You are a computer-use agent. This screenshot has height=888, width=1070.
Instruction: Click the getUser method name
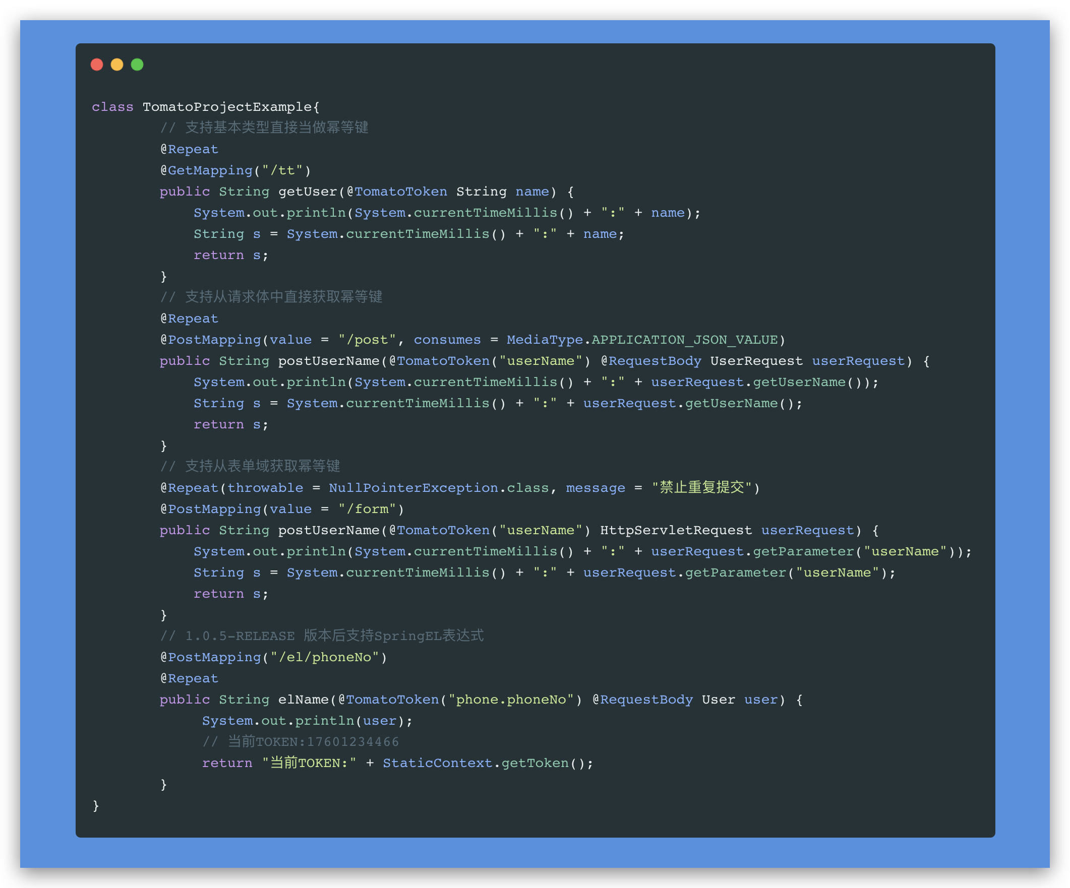pos(308,192)
